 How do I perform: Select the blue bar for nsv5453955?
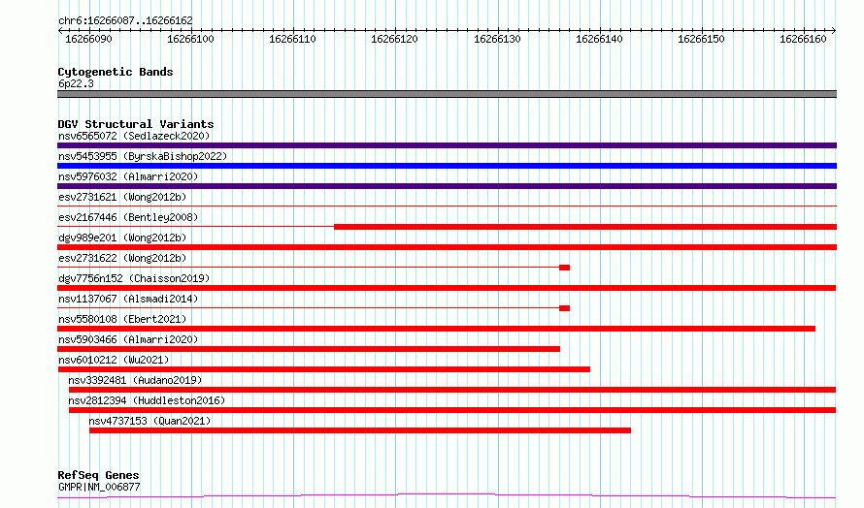point(447,166)
